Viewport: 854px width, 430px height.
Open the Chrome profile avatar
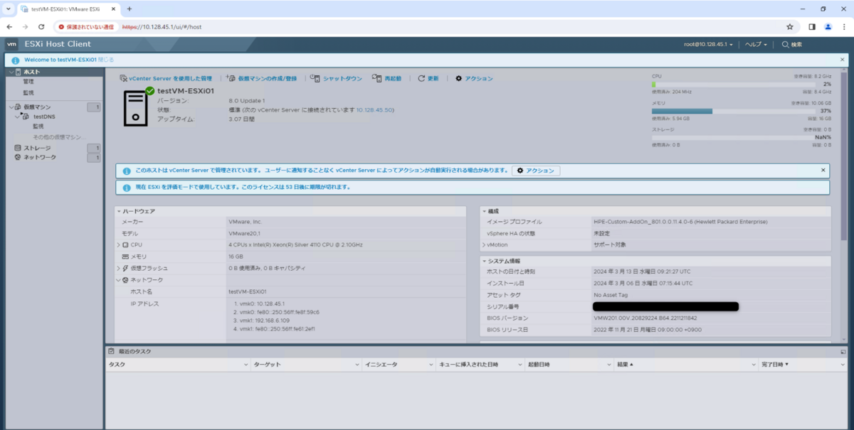tap(828, 26)
